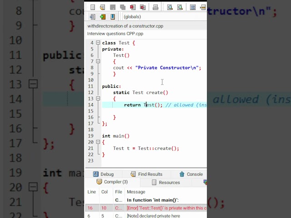Viewport: 291px width, 218px height.
Task: Click the 'public:' keyword on line 11
Action: click(x=111, y=86)
